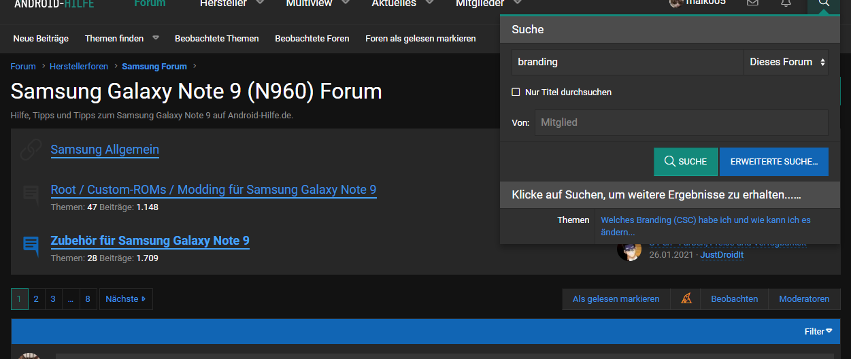This screenshot has height=359, width=851.
Task: Expand the Themen finden dropdown arrow
Action: (156, 38)
